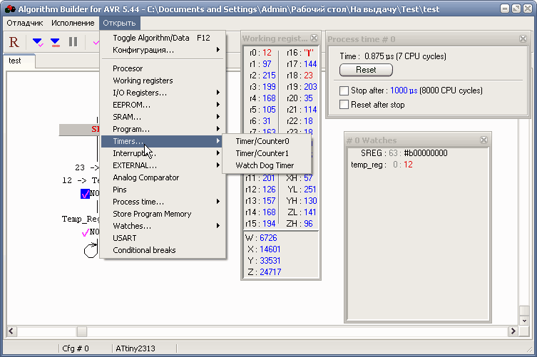
Task: Click the application icon in title bar
Action: (x=10, y=8)
